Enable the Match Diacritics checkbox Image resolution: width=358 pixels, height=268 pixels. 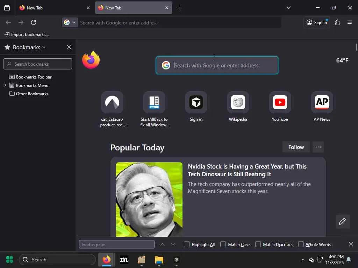(x=258, y=244)
